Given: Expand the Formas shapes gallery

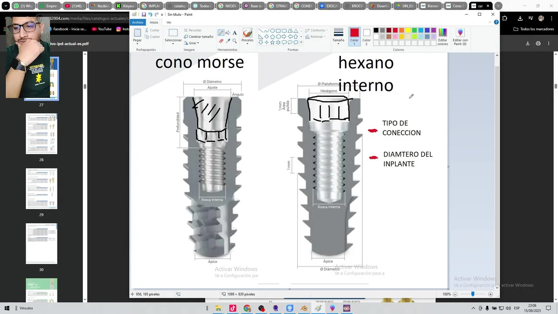Looking at the screenshot, I should (301, 42).
